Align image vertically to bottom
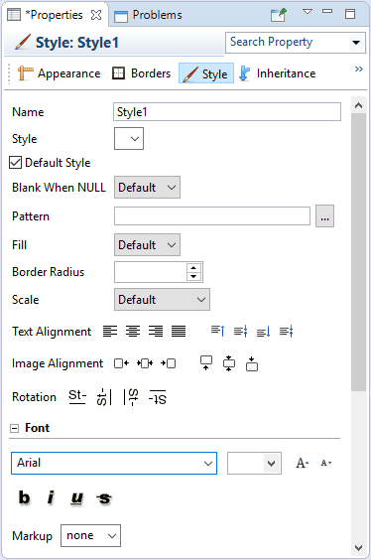371x560 pixels. pyautogui.click(x=252, y=363)
